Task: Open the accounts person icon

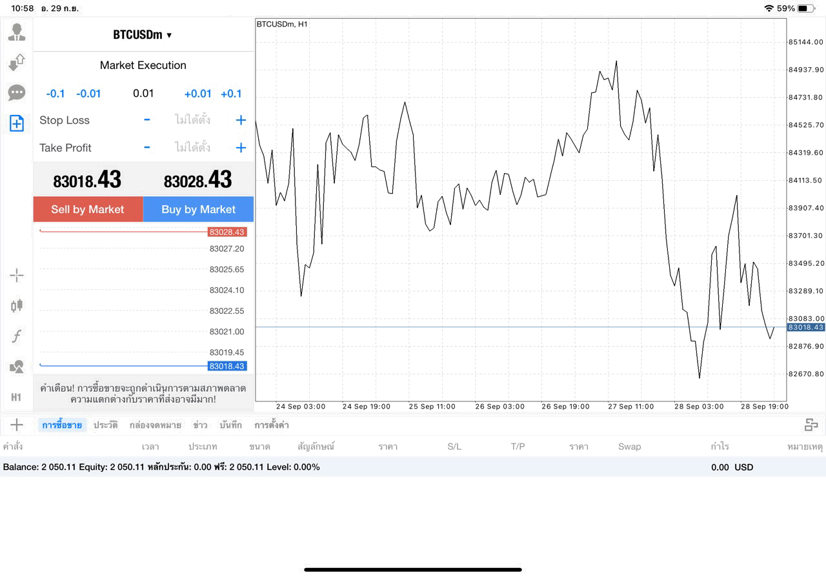Action: pyautogui.click(x=17, y=32)
